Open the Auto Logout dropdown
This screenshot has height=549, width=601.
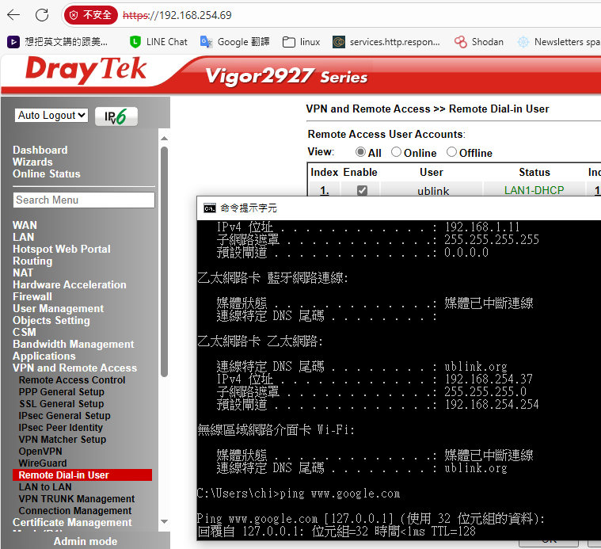pos(51,116)
